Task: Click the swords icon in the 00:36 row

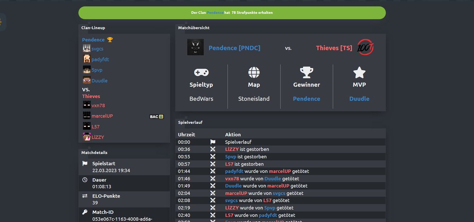Action: tap(213, 149)
